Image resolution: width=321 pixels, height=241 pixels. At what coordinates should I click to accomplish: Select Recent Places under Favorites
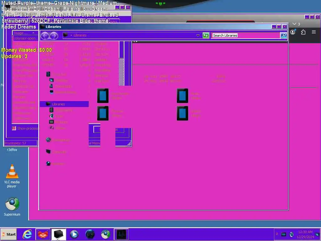(x=63, y=92)
